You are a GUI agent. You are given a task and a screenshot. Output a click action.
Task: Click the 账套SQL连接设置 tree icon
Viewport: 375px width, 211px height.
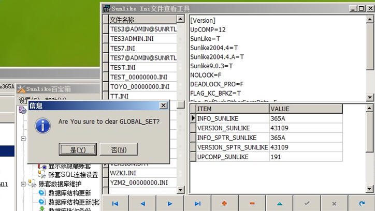pyautogui.click(x=42, y=174)
